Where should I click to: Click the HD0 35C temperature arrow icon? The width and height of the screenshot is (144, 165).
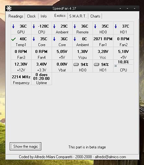[95, 26]
